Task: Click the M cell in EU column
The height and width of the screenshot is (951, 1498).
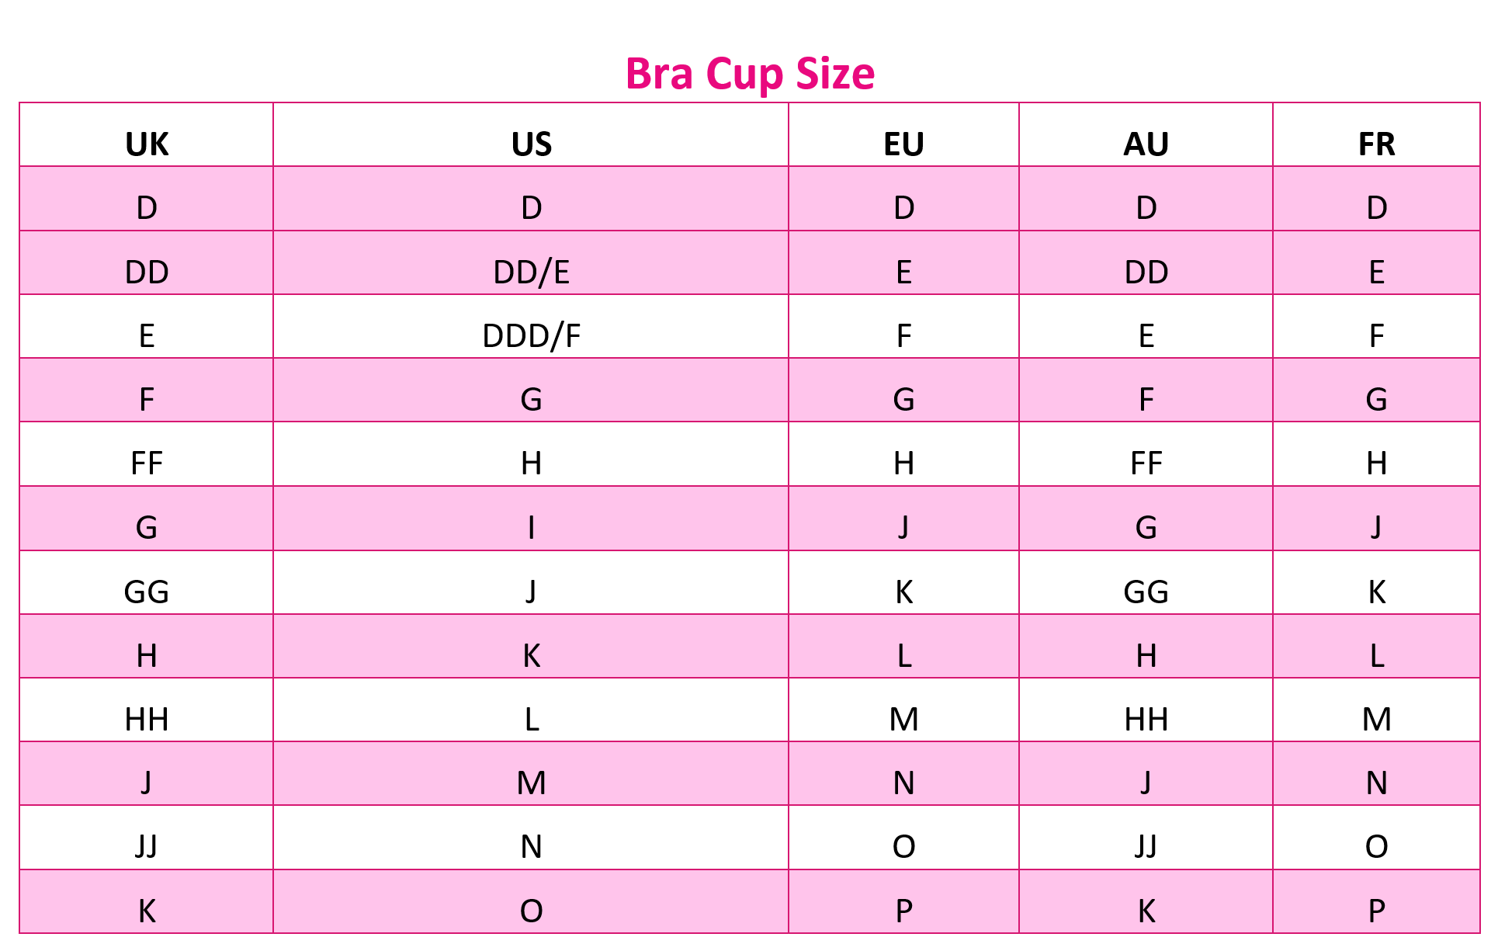Action: (x=903, y=720)
